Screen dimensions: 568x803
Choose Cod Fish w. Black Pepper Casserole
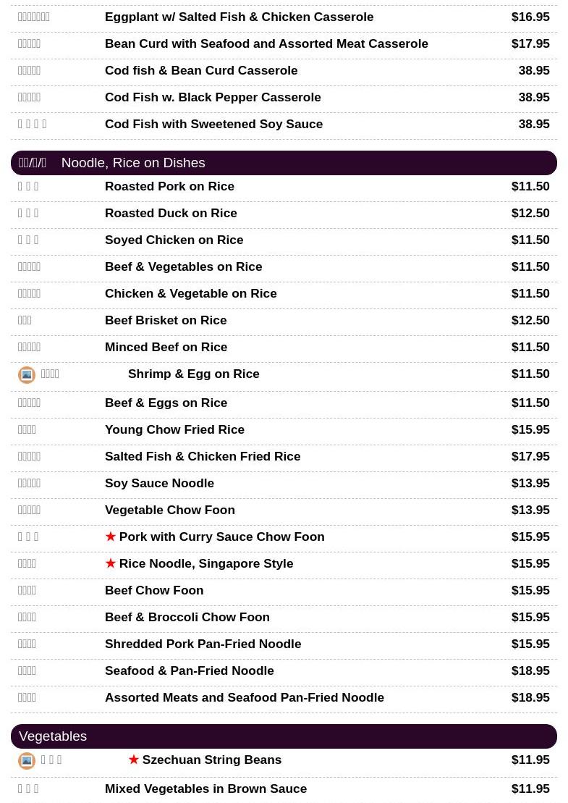(284, 97)
